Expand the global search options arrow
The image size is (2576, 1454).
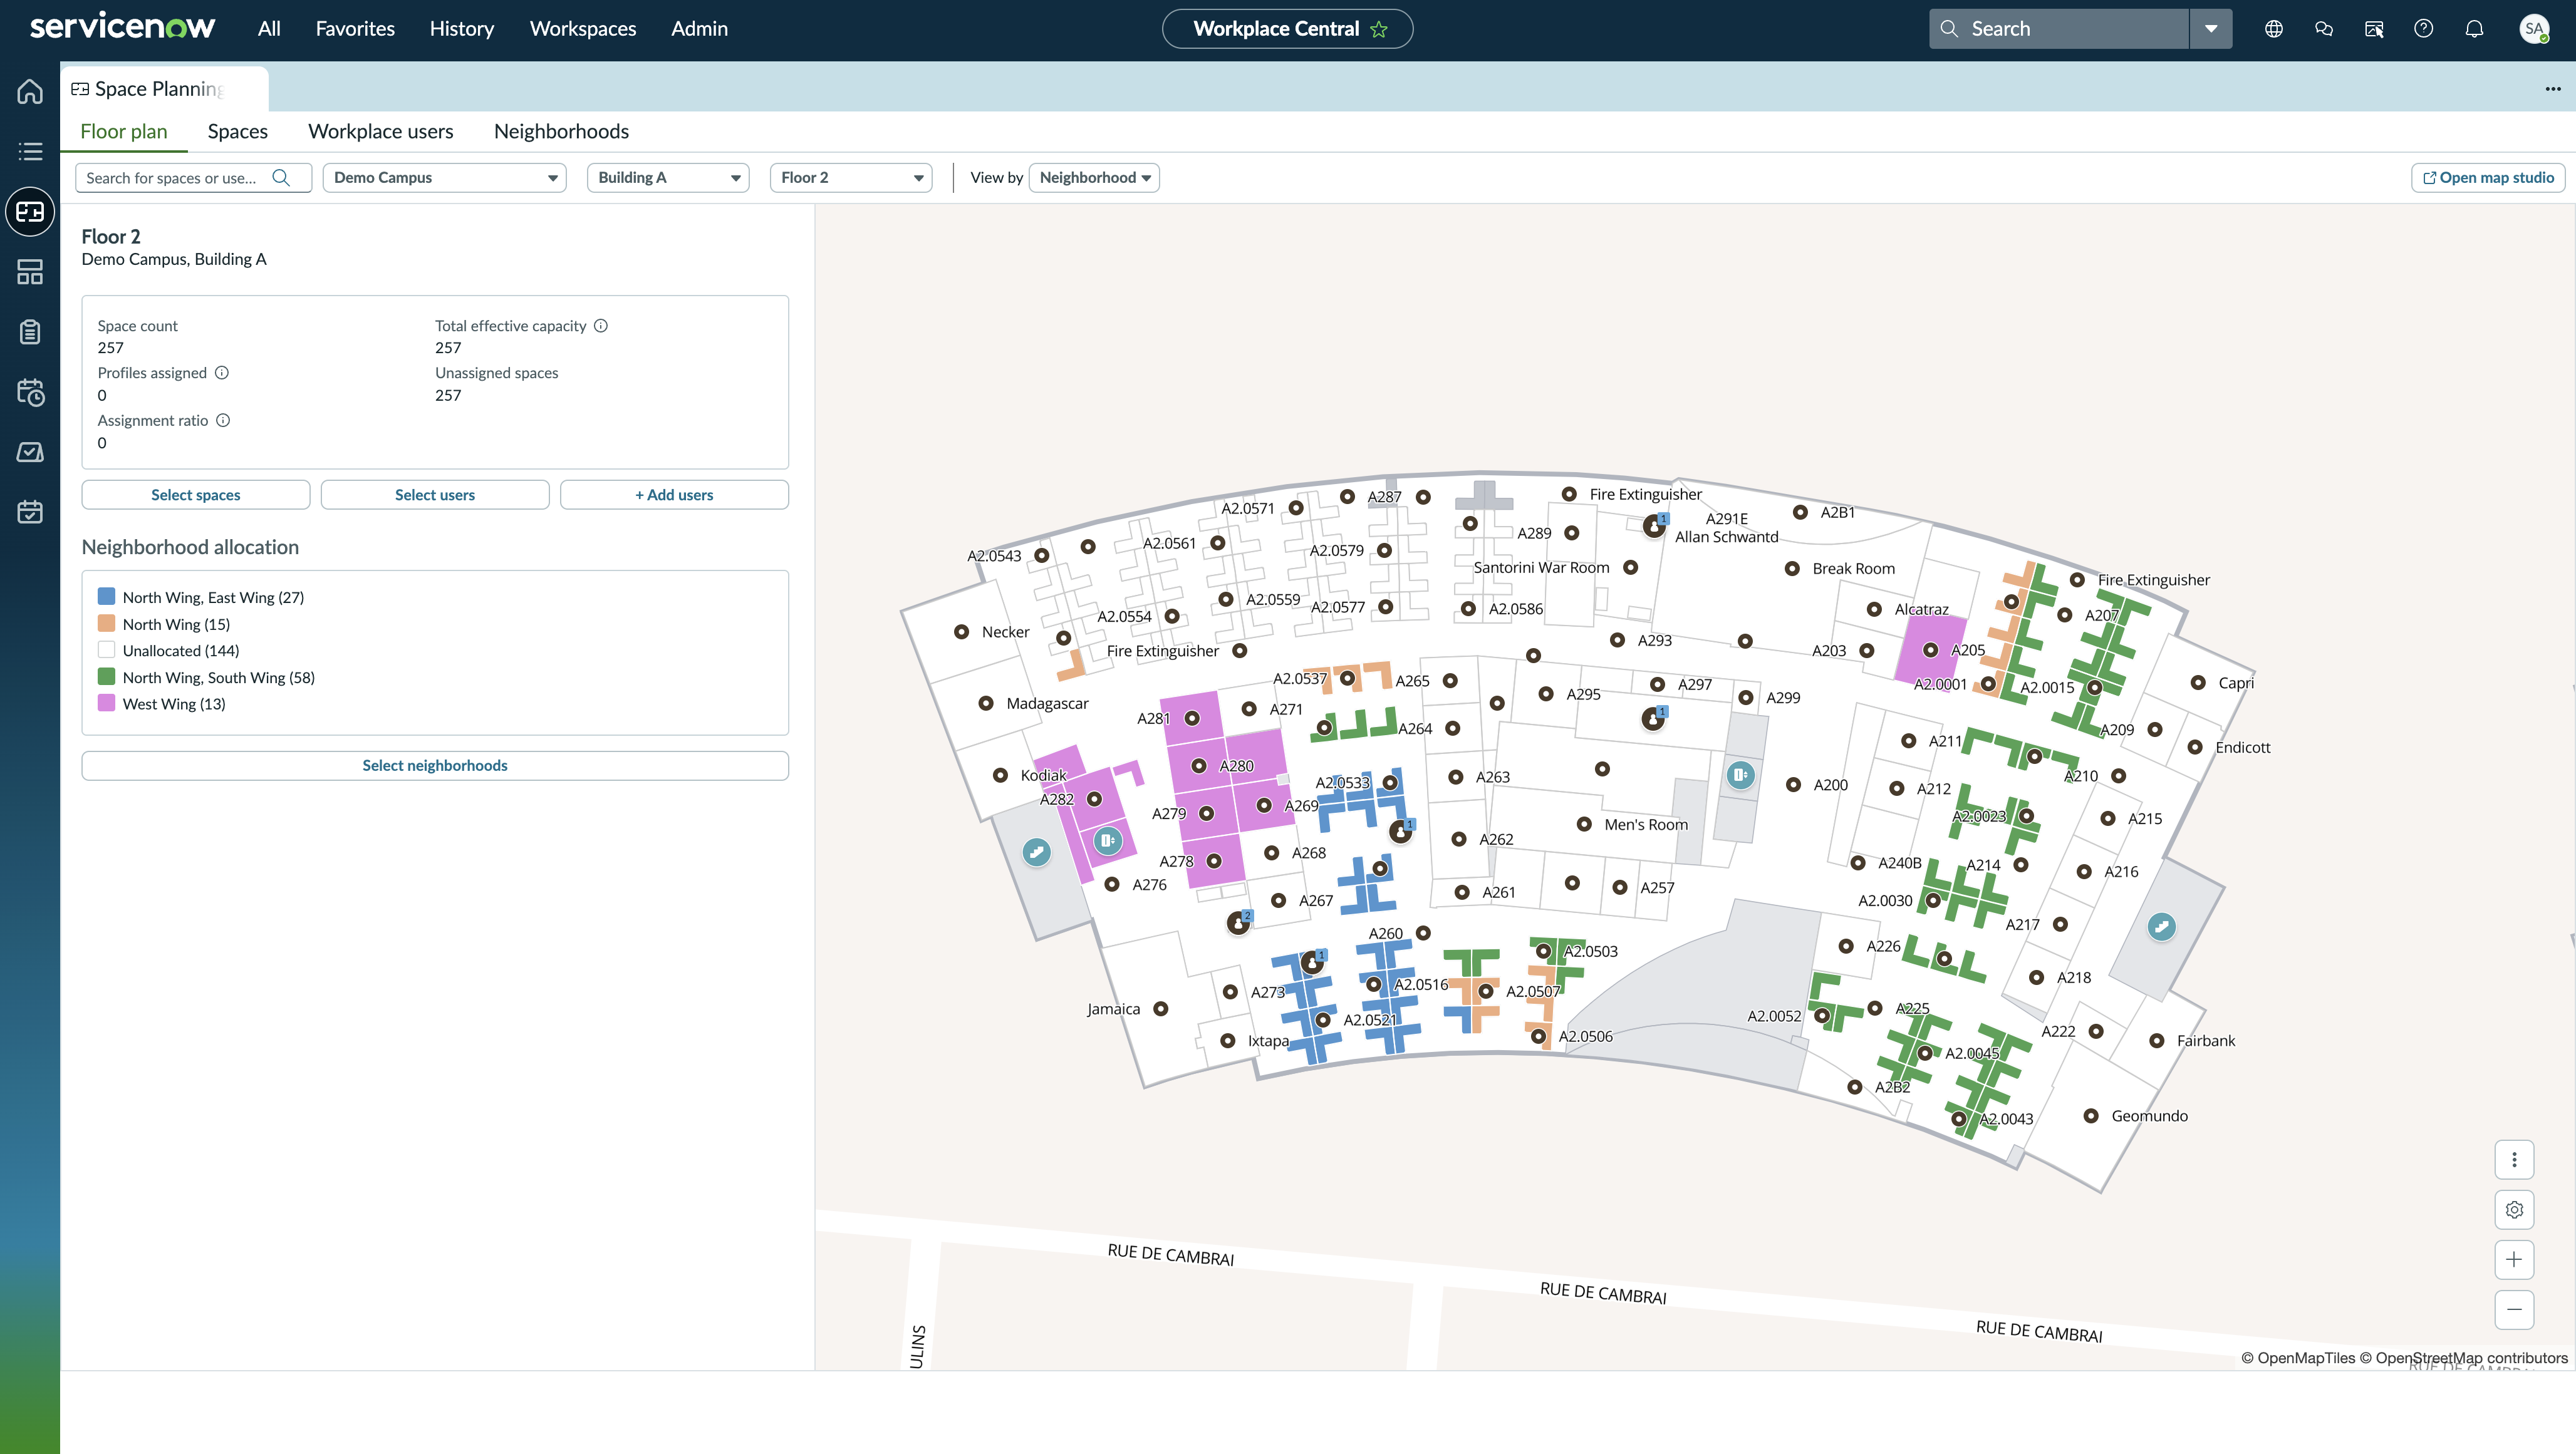pyautogui.click(x=2211, y=29)
